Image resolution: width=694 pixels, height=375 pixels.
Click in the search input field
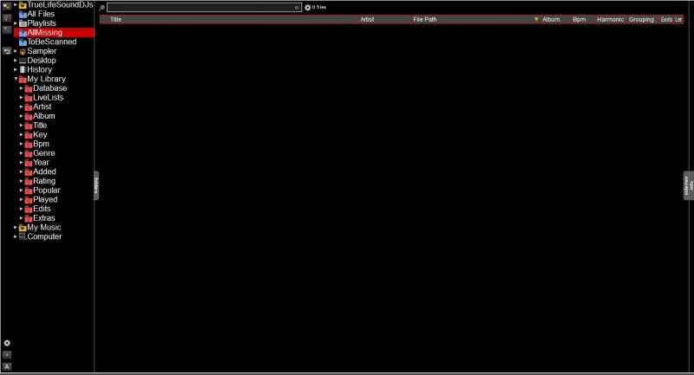[200, 7]
